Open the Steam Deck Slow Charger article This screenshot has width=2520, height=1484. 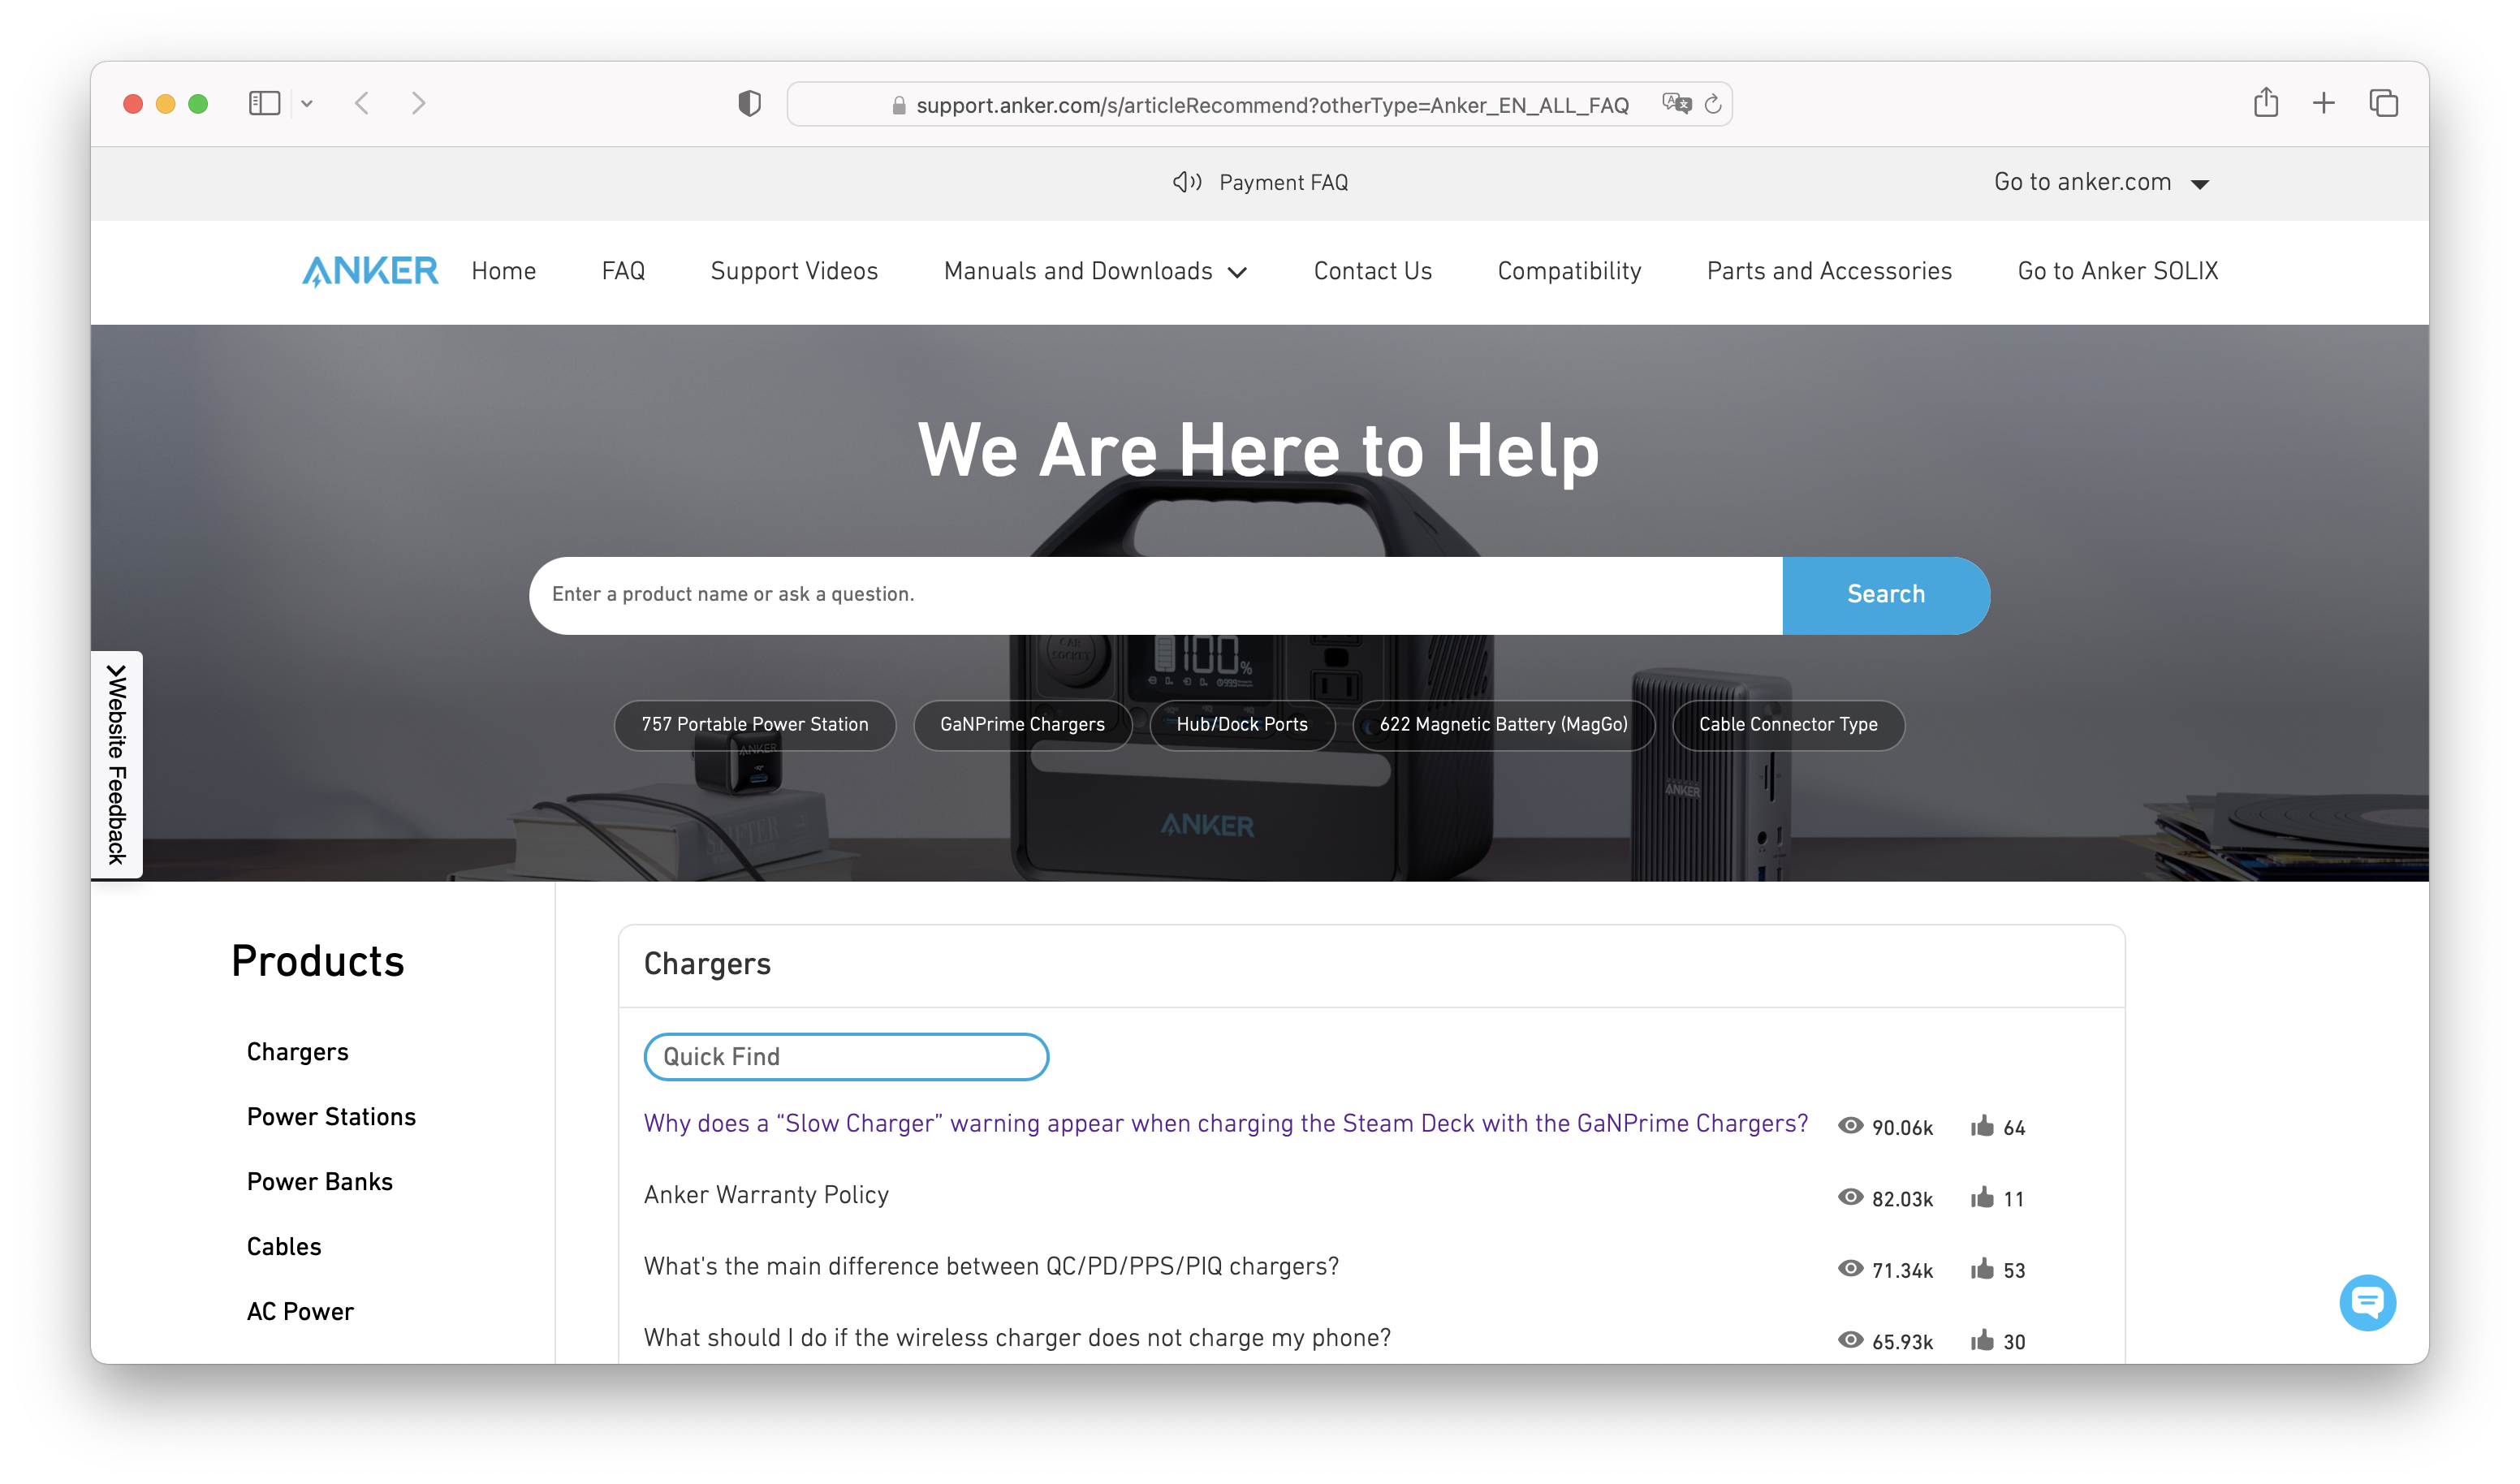(x=1225, y=1124)
